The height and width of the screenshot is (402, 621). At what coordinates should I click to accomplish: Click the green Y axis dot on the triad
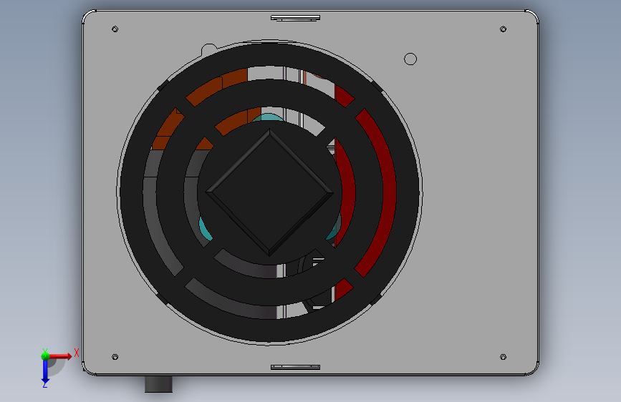[45, 356]
